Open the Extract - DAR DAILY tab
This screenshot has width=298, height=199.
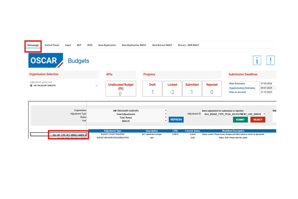pyautogui.click(x=188, y=45)
